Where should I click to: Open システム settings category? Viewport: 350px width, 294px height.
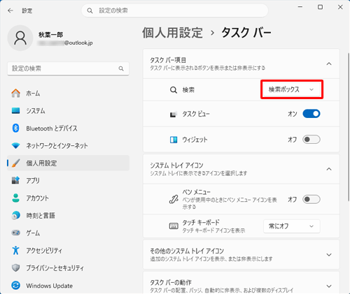[68, 111]
